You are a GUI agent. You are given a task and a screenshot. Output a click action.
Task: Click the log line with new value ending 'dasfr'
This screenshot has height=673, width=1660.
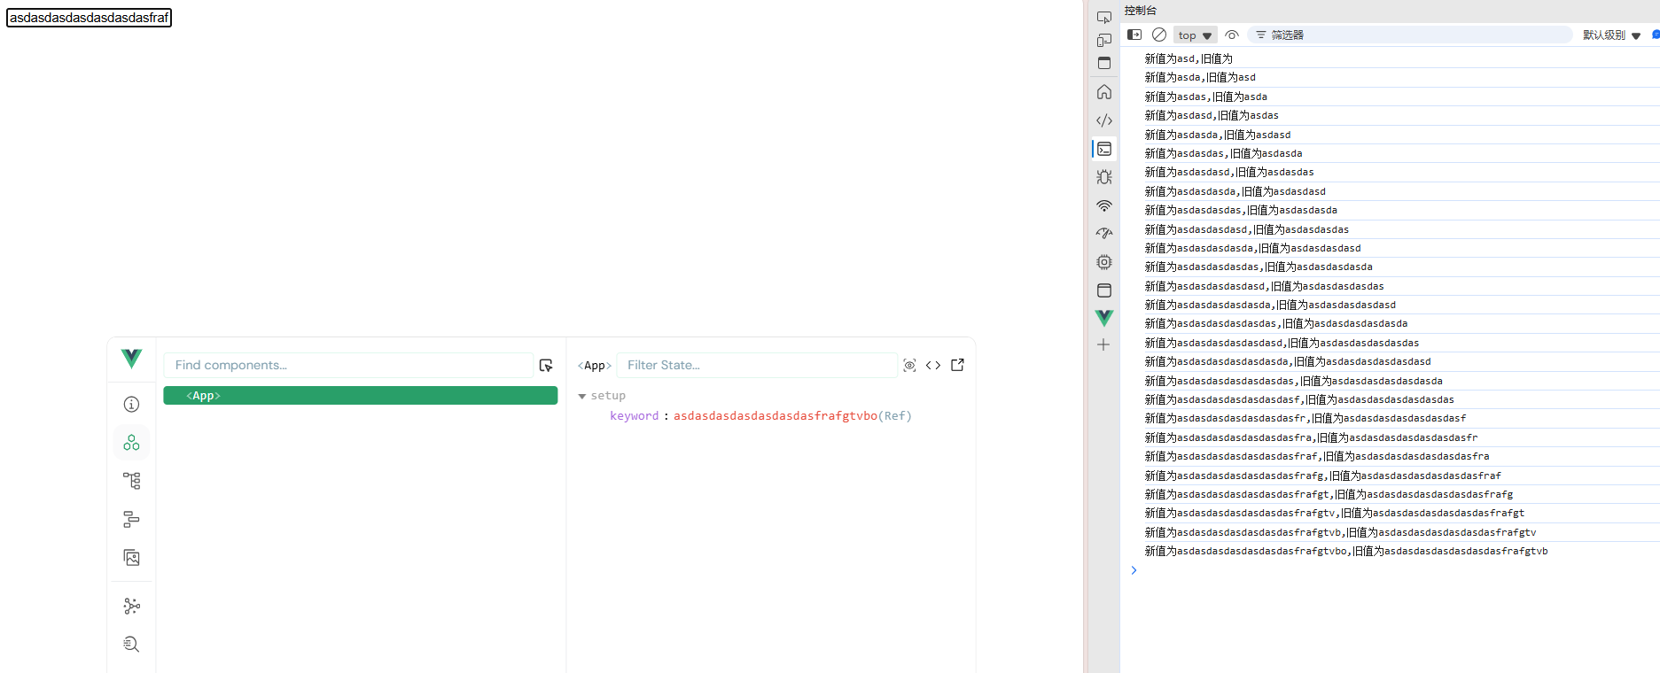(1305, 418)
